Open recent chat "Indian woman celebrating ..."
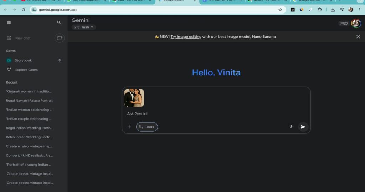365x192 pixels. tap(29, 110)
